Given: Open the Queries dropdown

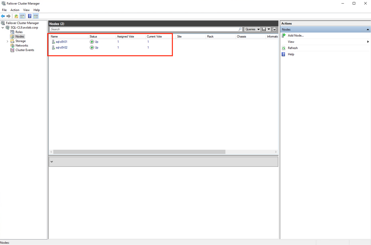Looking at the screenshot, I should coord(252,29).
